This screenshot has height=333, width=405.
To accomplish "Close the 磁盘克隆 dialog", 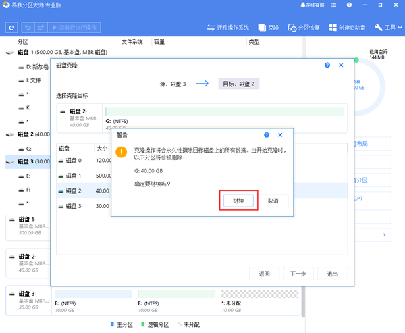I will click(341, 65).
